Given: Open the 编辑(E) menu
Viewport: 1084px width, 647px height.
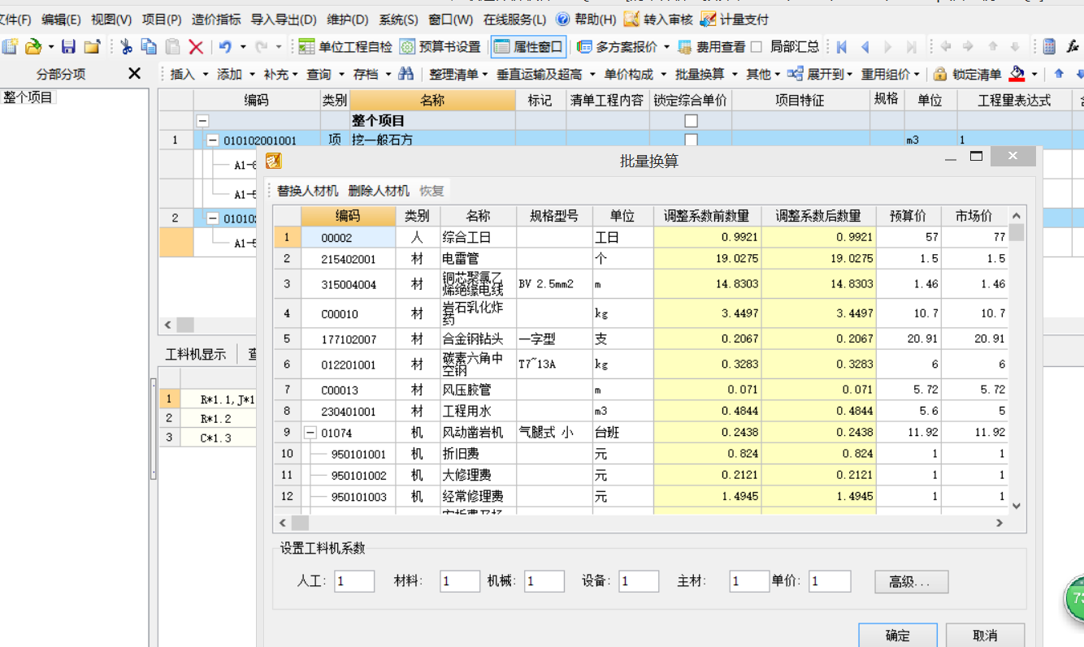Looking at the screenshot, I should [61, 19].
